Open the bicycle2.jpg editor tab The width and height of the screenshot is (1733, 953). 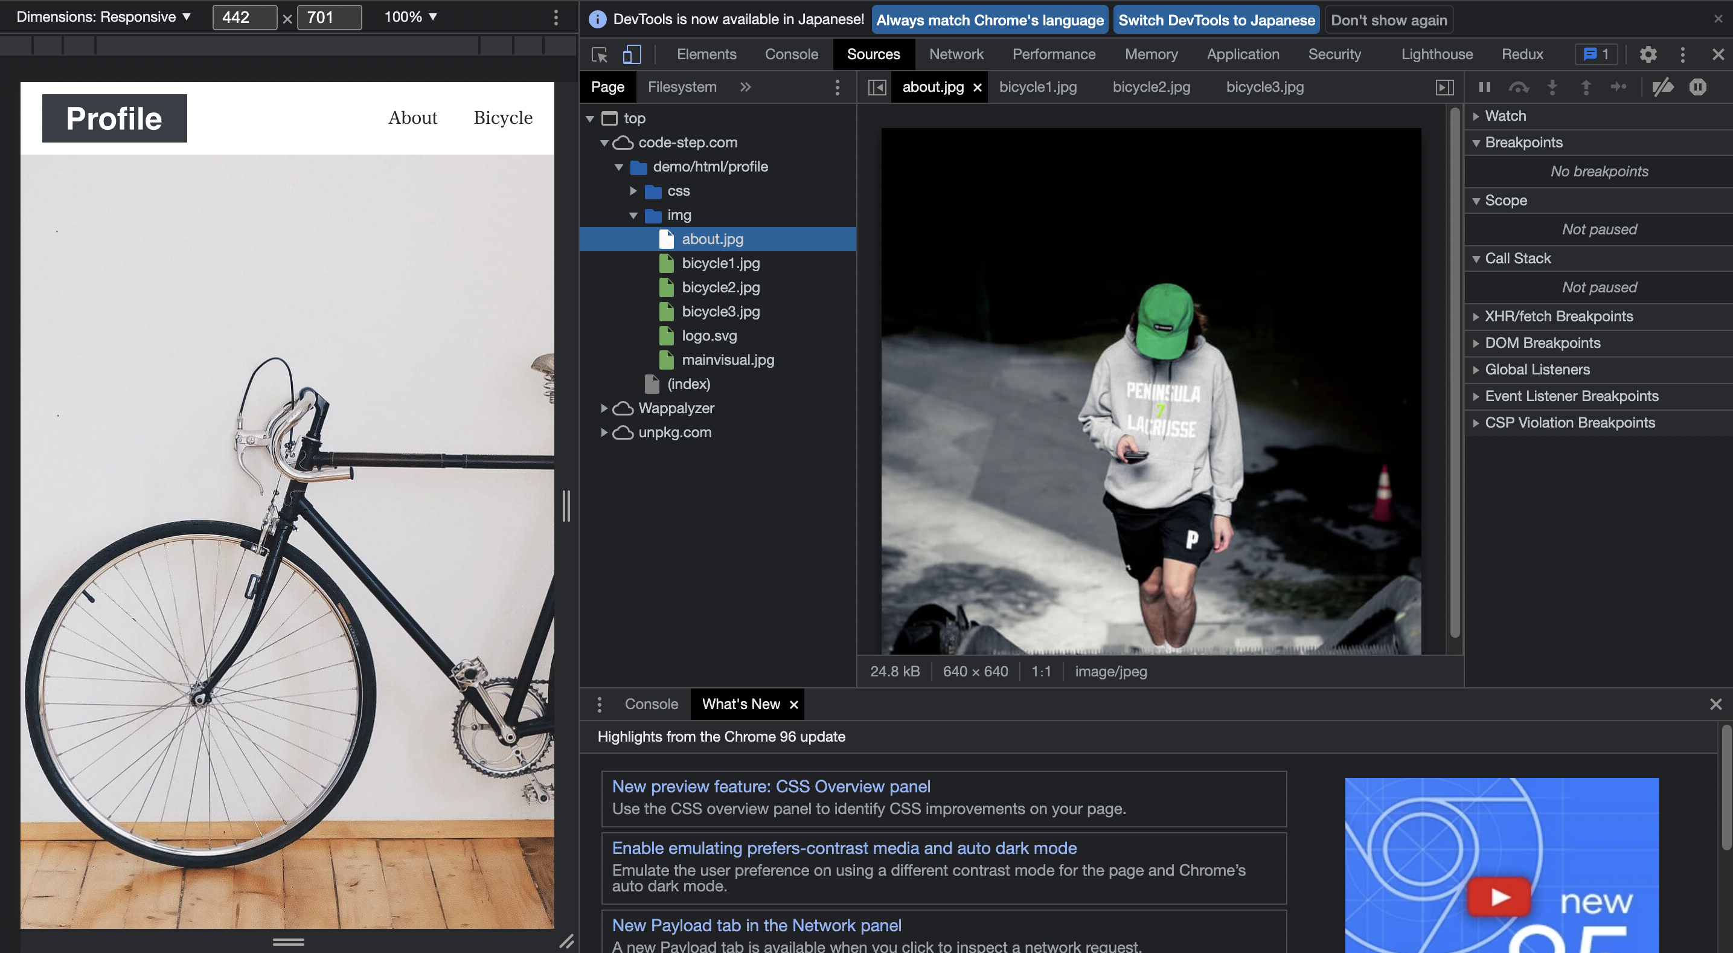click(1151, 88)
